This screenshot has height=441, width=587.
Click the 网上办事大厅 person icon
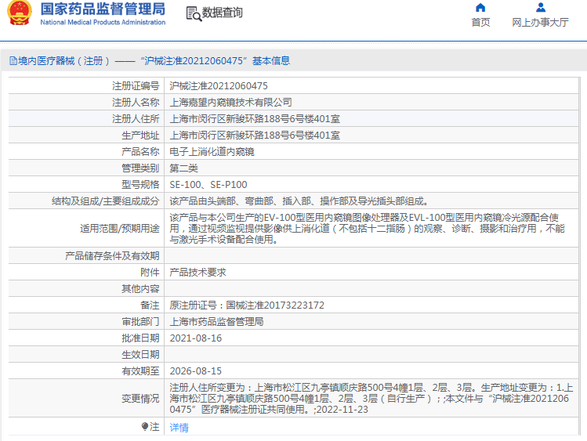540,8
